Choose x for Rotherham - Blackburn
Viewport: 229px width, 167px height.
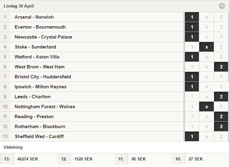tap(207, 127)
